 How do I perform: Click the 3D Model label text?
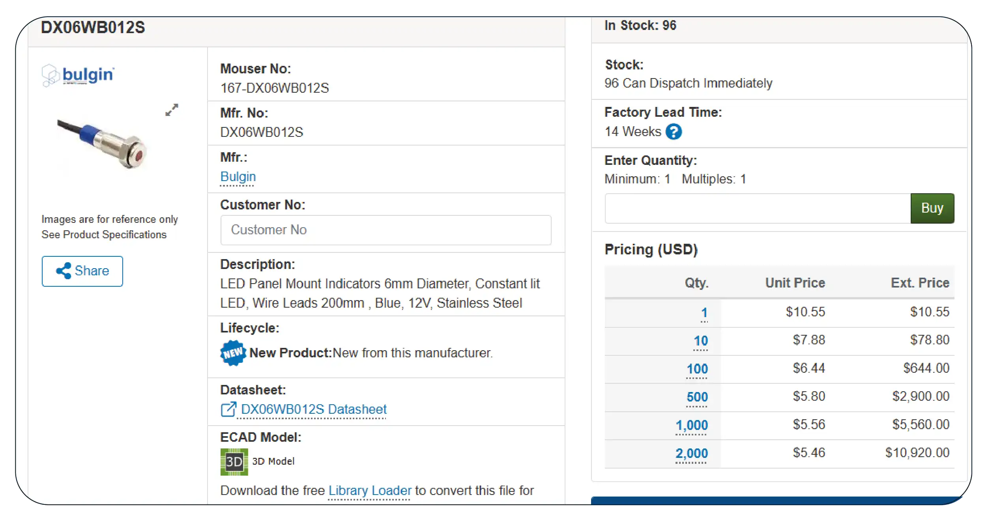273,461
